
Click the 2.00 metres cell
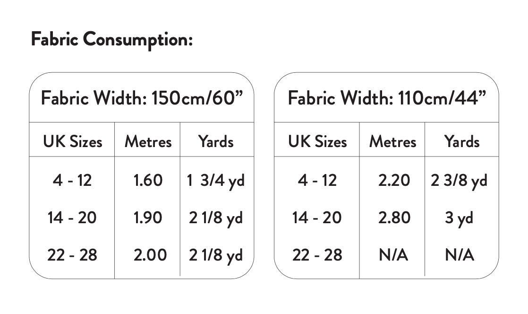pyautogui.click(x=150, y=255)
